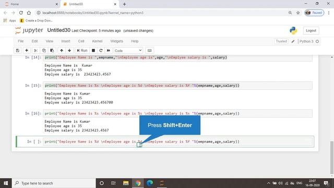Move selected cell up arrow
The image size is (334, 188).
(62, 51)
